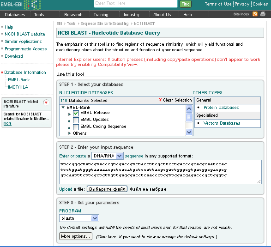
Task: Click inside the input sequence text area
Action: [160, 172]
